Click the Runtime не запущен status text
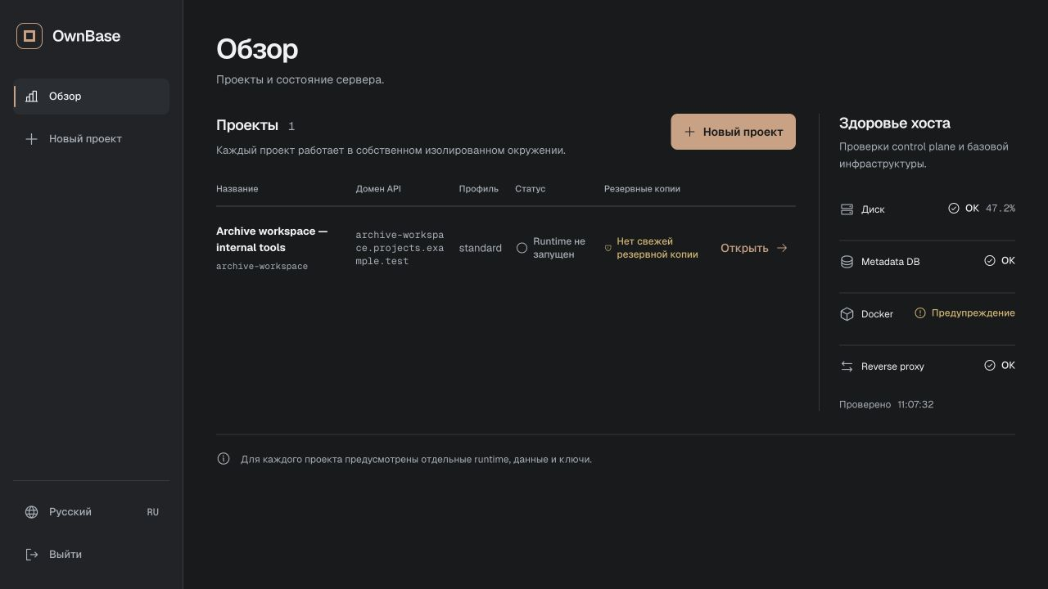 click(x=559, y=248)
